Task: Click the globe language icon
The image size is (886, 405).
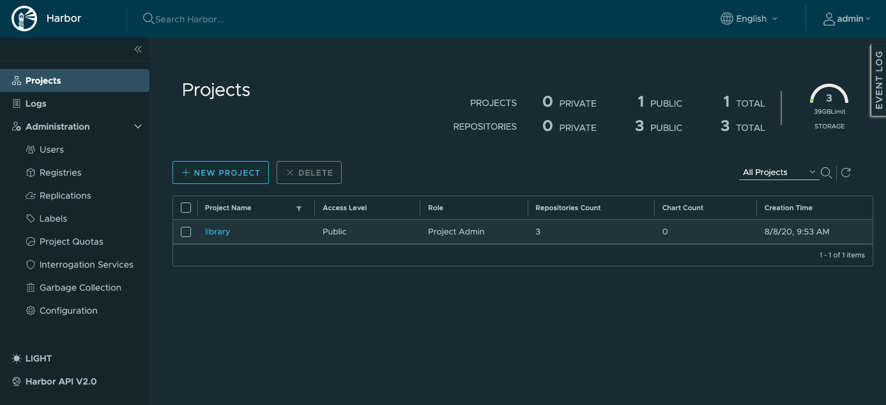Action: point(726,19)
